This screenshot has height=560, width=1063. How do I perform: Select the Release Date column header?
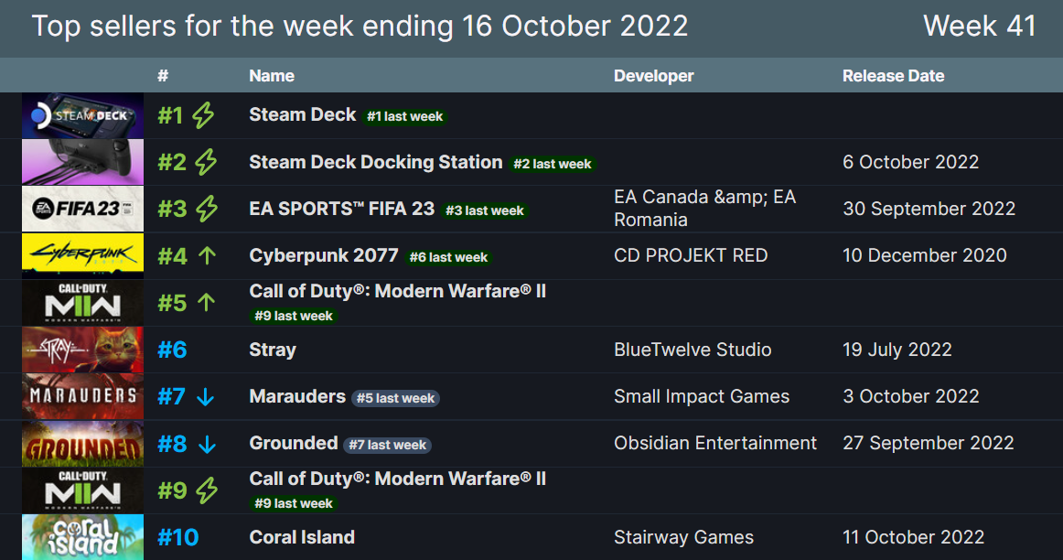[894, 76]
